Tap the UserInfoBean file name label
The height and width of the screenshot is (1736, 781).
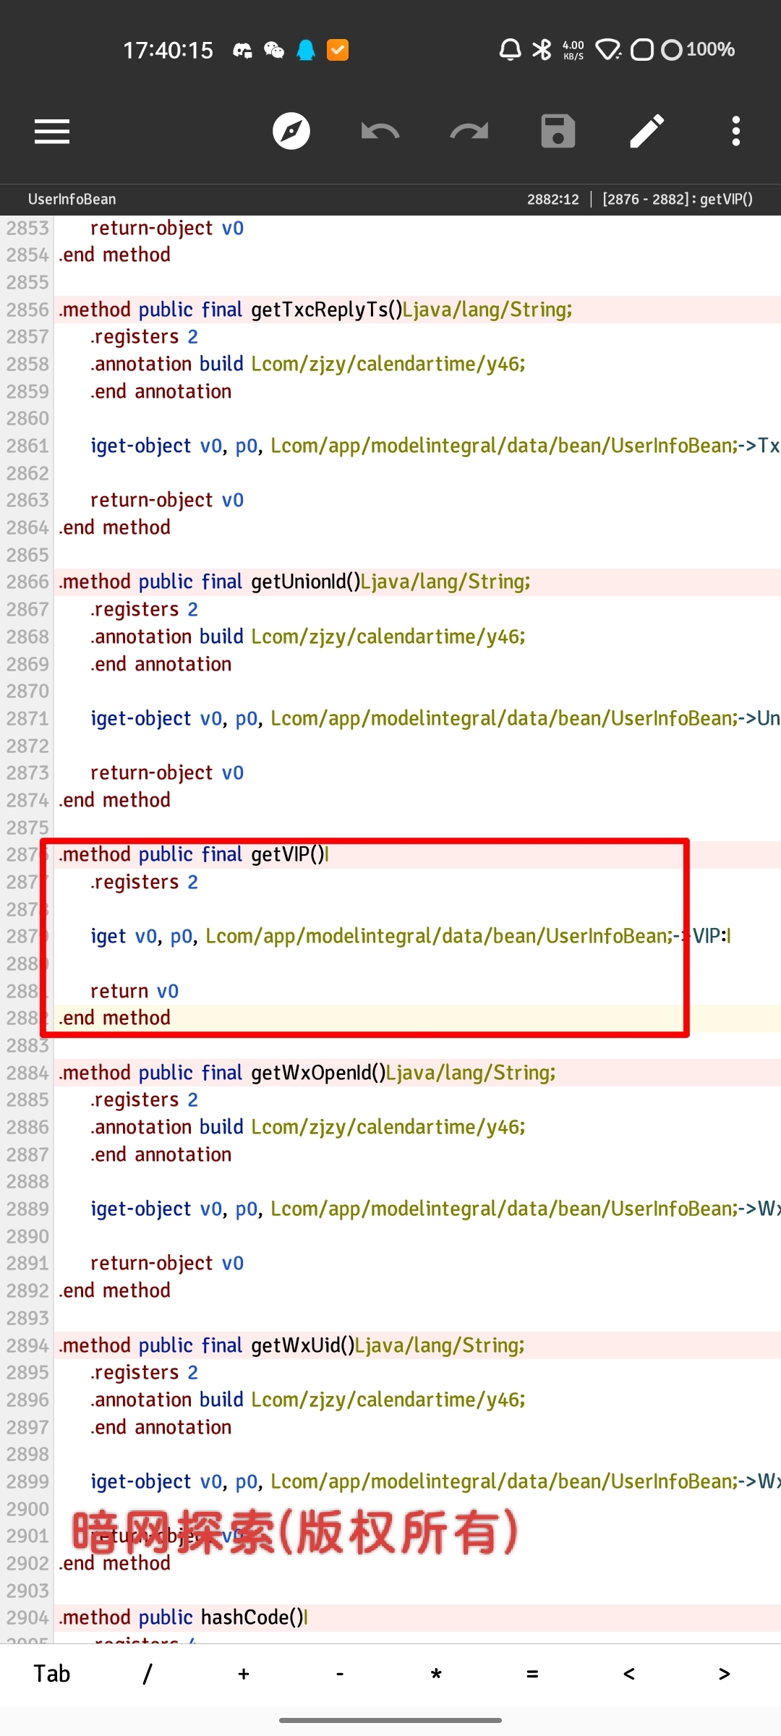[x=72, y=200]
